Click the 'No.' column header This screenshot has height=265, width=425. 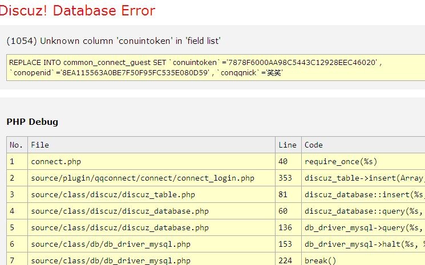coord(17,145)
